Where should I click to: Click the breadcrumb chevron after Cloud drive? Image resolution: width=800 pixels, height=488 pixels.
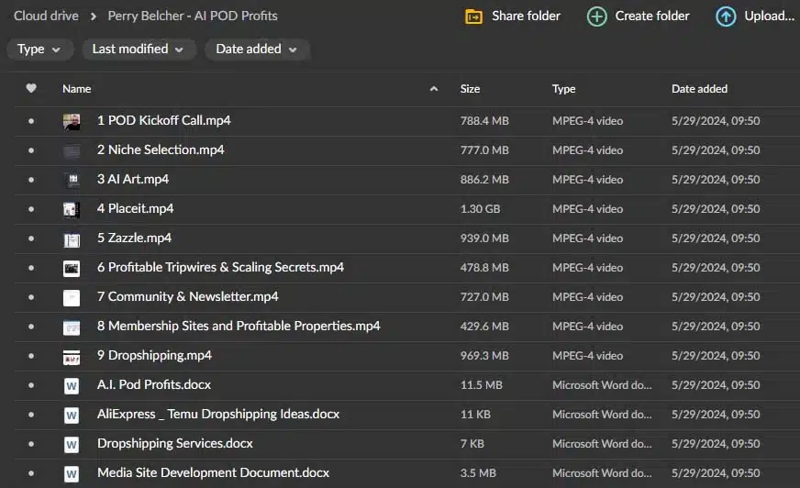93,17
